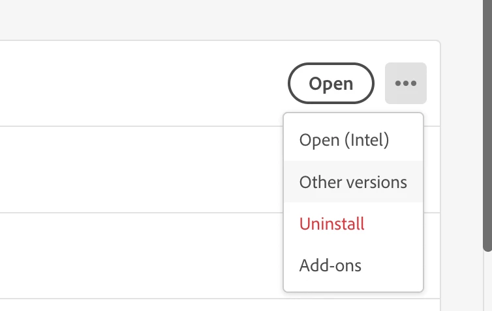The height and width of the screenshot is (311, 492).
Task: Collapse the menu via the ellipsis button
Action: 405,83
